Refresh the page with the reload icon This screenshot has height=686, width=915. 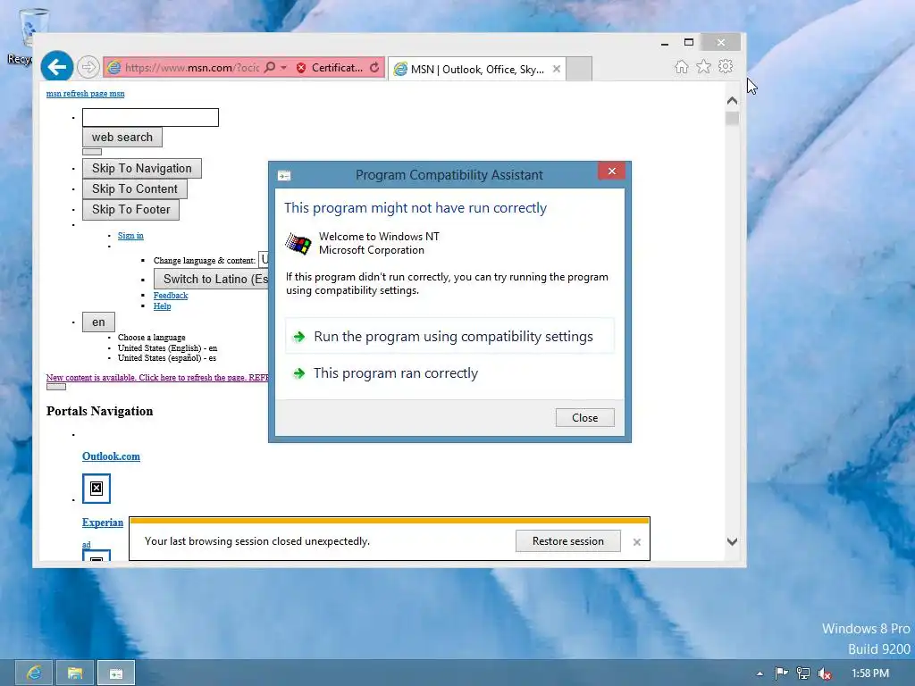click(x=374, y=68)
